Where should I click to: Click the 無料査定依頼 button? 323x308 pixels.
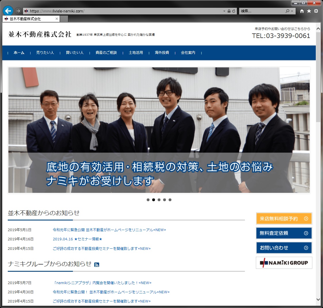point(284,233)
